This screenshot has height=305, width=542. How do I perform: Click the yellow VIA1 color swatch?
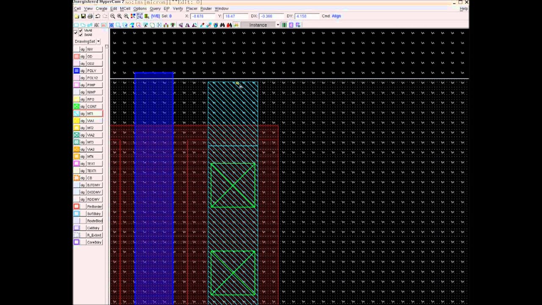(x=77, y=121)
